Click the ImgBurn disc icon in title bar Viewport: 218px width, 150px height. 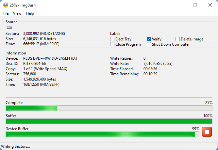coord(5,5)
